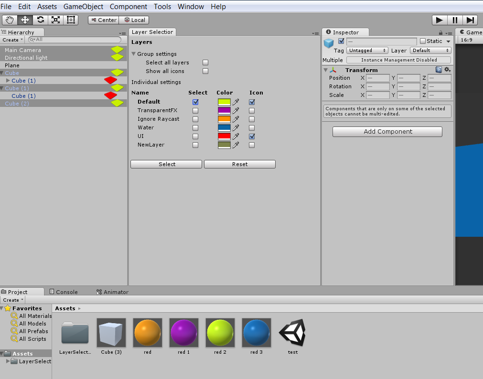Click the yellow layer icon next to Main Camera
The width and height of the screenshot is (483, 379).
[x=118, y=50]
